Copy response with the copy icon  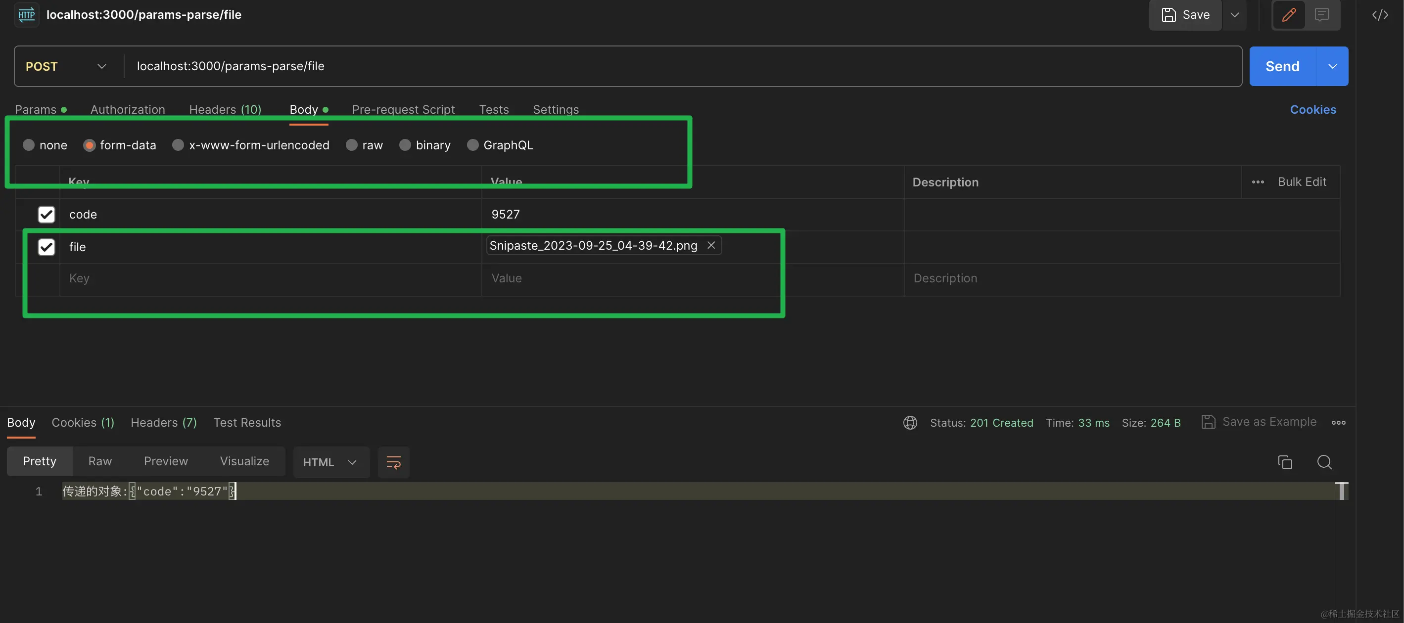point(1285,462)
